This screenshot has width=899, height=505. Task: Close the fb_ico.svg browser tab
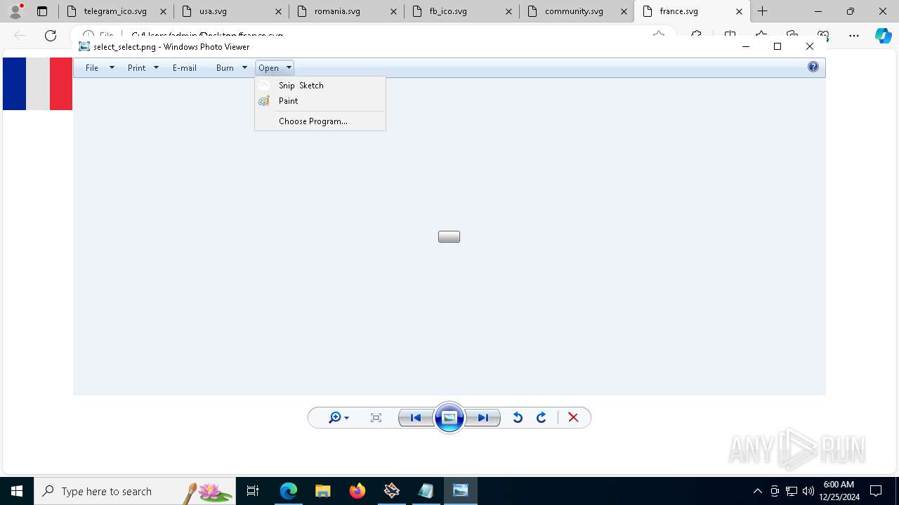508,11
